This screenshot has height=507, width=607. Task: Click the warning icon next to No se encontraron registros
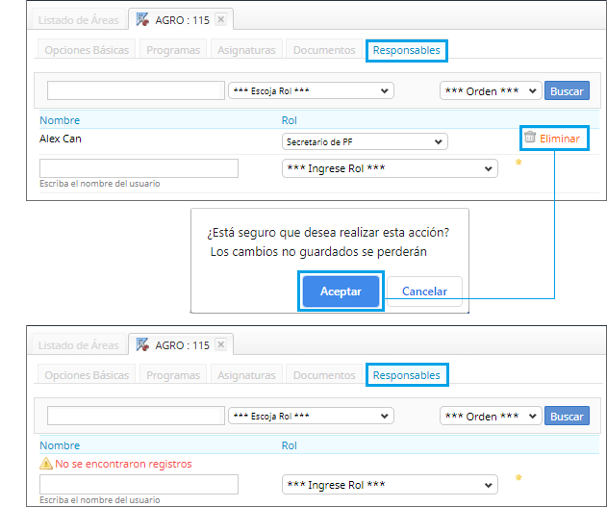[x=46, y=464]
